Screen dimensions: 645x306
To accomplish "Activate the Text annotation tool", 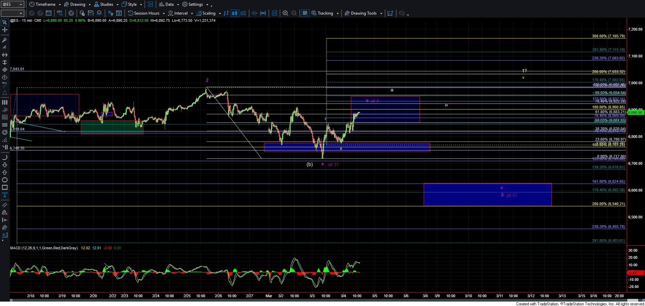I will (x=5, y=195).
